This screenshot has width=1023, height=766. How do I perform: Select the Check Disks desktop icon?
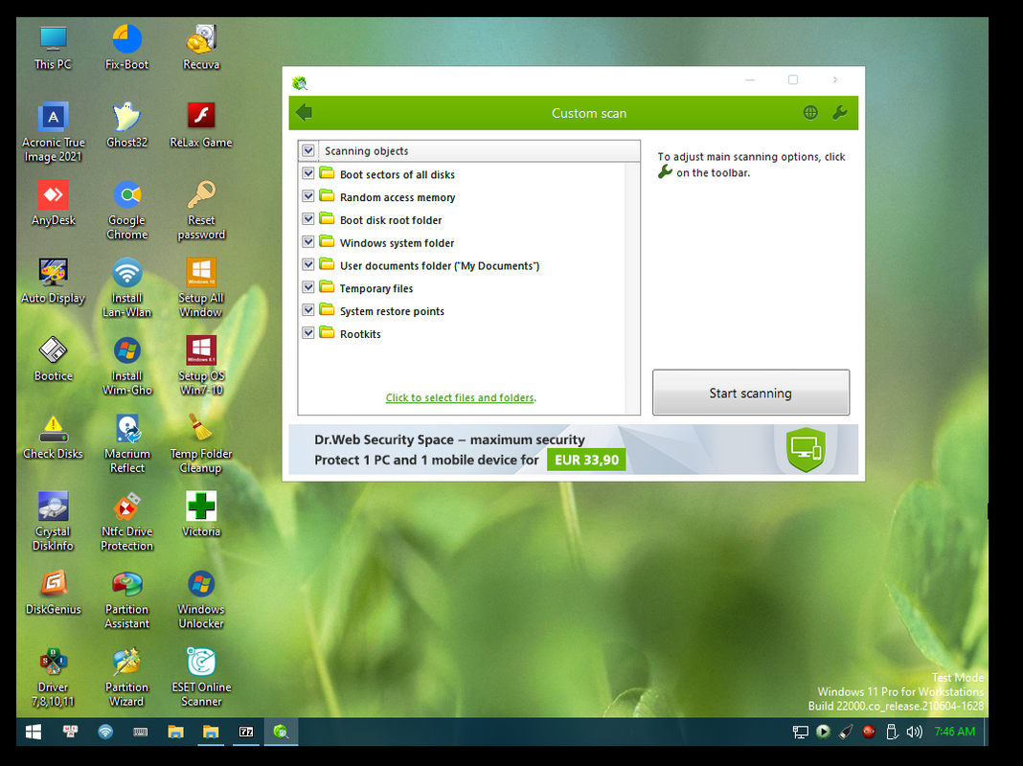tap(53, 438)
